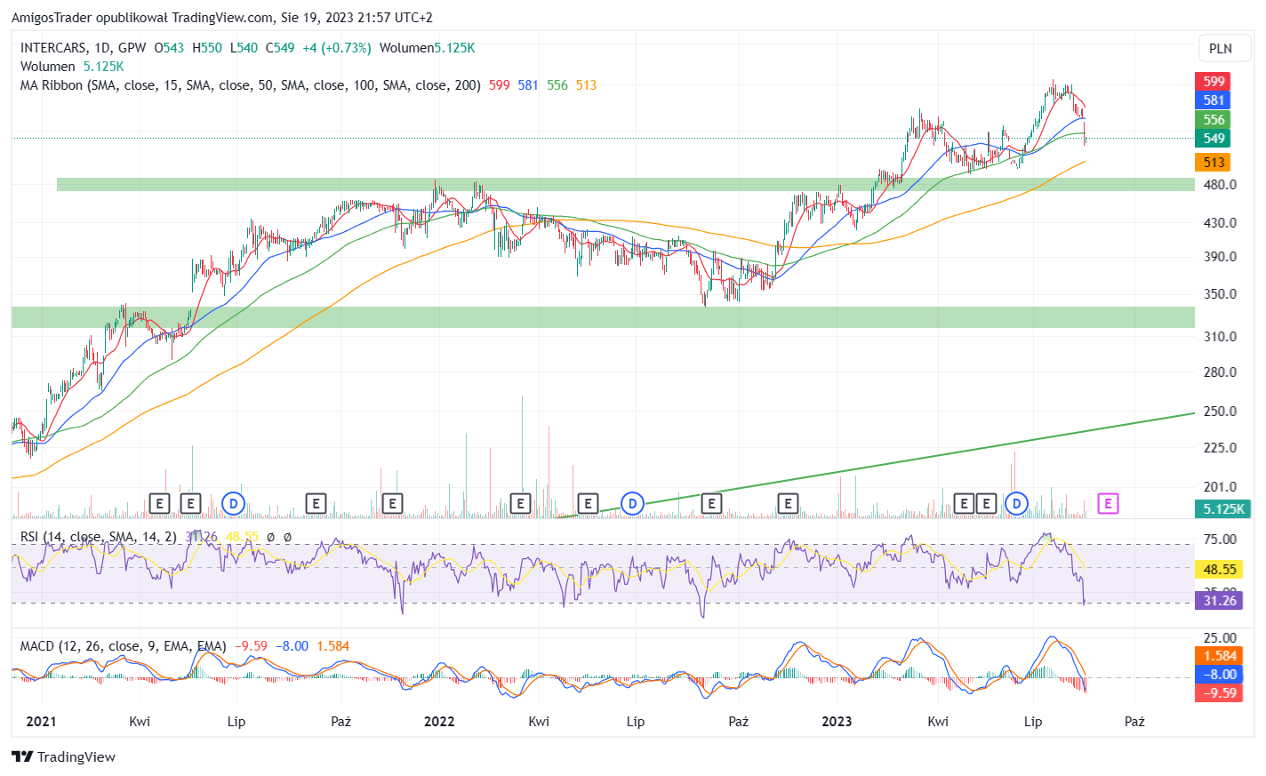
Task: Click the earliest E earnings marker on chart
Action: click(159, 504)
